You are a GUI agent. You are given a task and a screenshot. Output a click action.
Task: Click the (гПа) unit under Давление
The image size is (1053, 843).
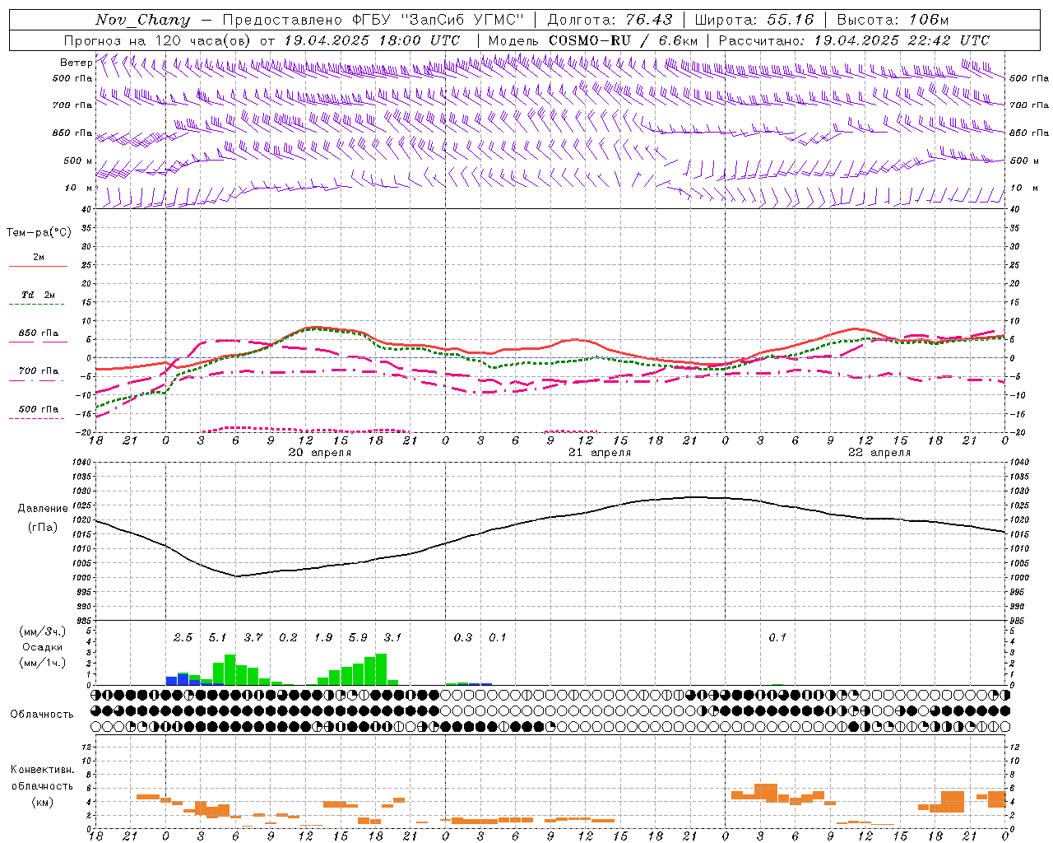coord(43,527)
